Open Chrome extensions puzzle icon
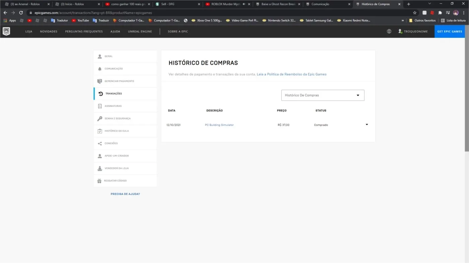Image resolution: width=469 pixels, height=263 pixels. pos(440,13)
